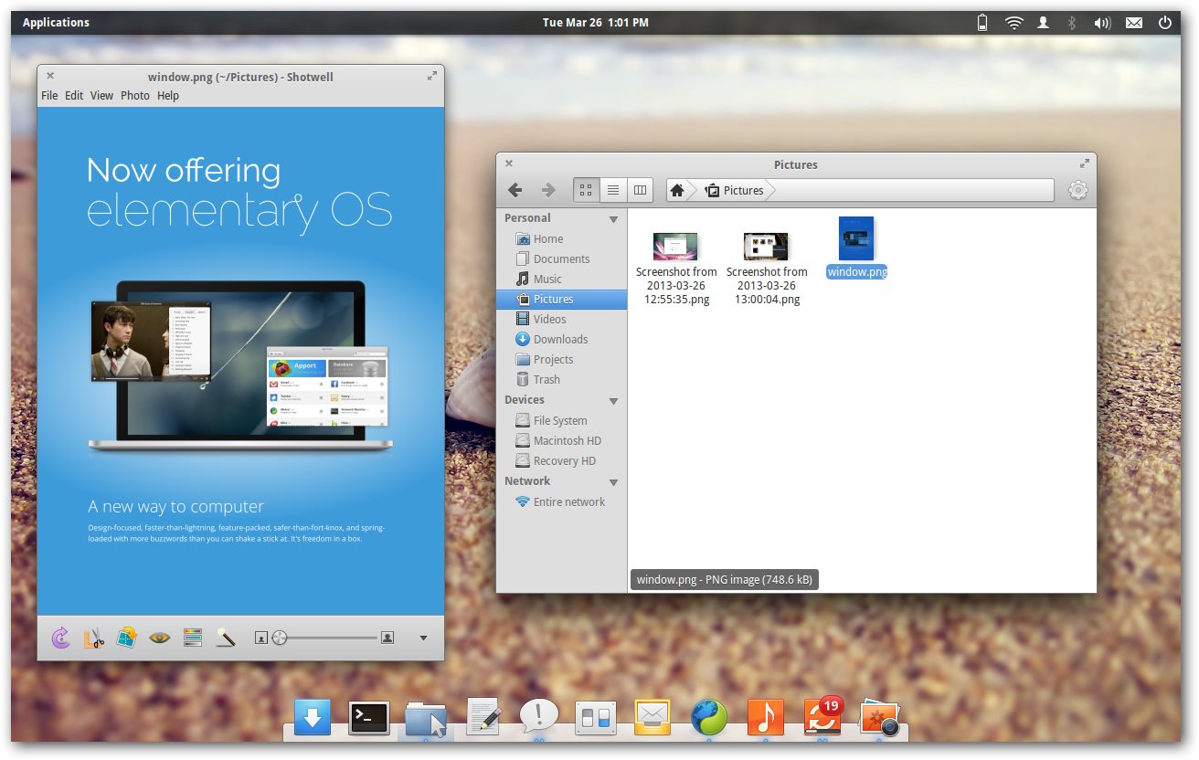Collapse the Personal sidebar section
The width and height of the screenshot is (1199, 760).
pyautogui.click(x=613, y=219)
